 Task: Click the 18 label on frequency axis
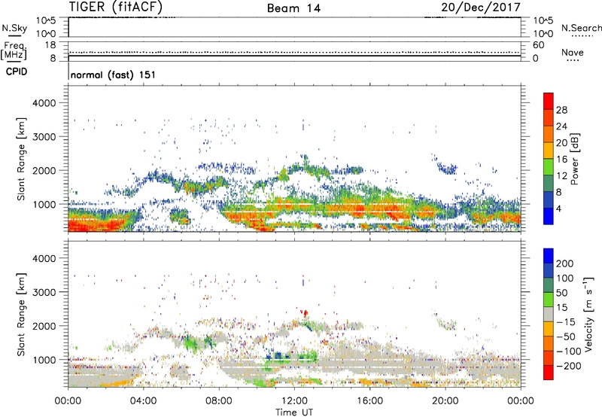[x=50, y=45]
